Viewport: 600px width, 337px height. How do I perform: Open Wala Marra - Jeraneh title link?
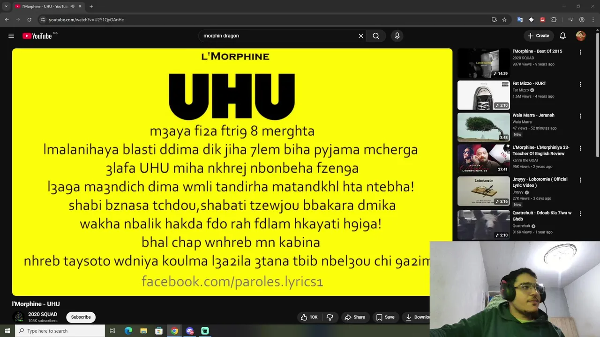pos(533,115)
